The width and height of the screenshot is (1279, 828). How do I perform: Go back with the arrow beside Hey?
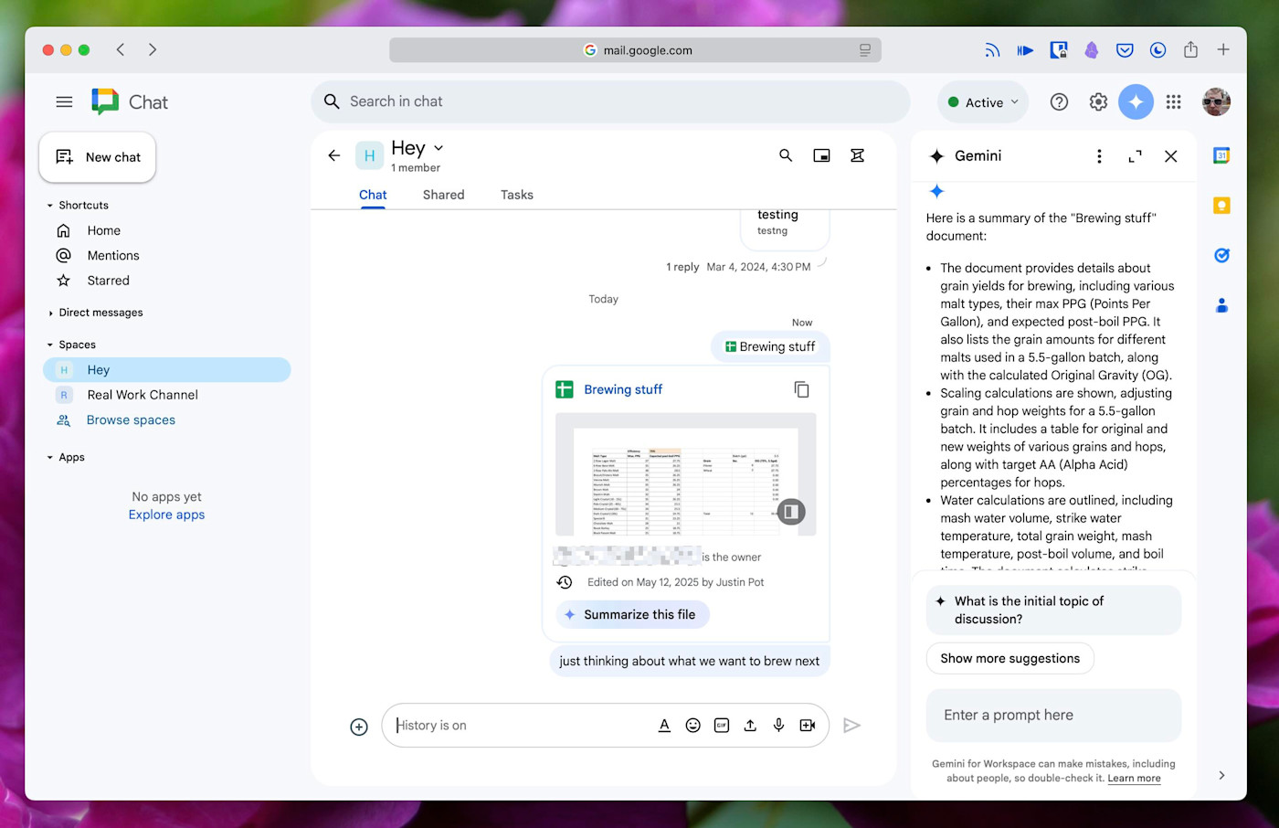click(x=334, y=155)
